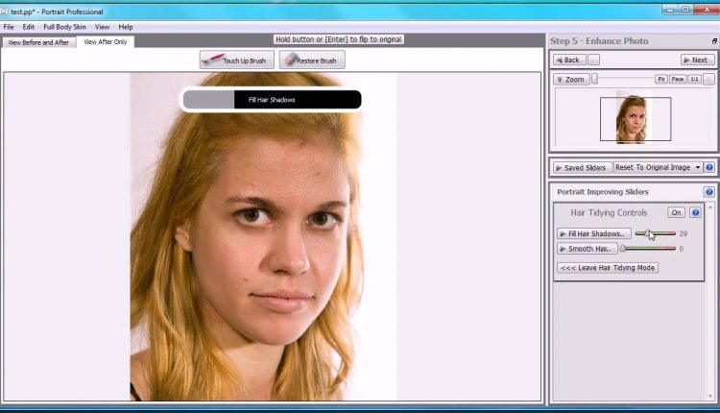The height and width of the screenshot is (413, 720).
Task: Go to the Next step
Action: point(697,61)
